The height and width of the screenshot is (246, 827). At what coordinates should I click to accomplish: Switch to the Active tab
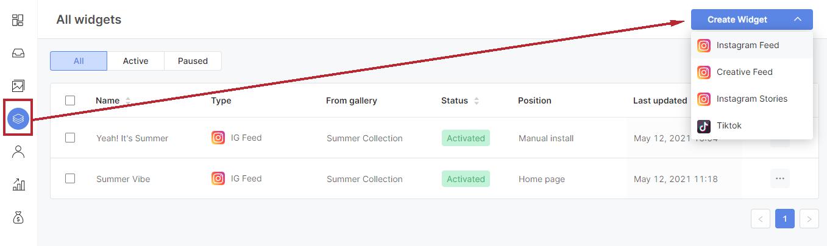(x=135, y=61)
